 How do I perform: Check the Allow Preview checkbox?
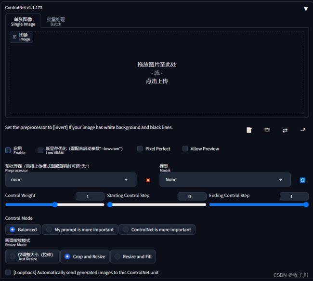[185, 149]
